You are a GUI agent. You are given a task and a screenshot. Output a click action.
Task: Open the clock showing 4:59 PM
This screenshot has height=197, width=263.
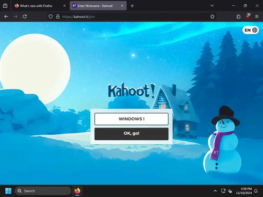click(x=244, y=191)
